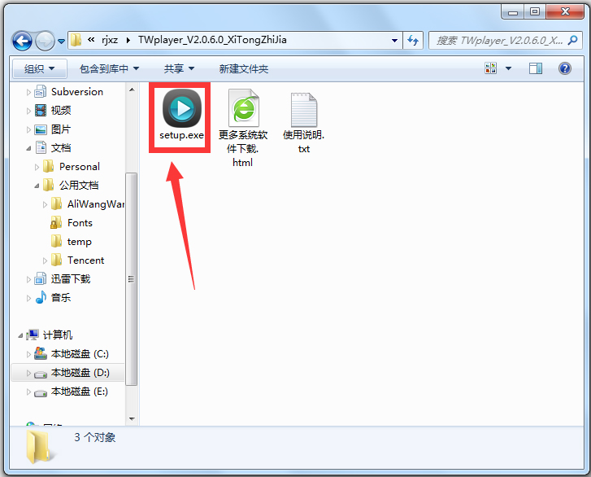Click the navigation pane scroll-up arrow
Viewport: 591px width, 477px height.
click(x=132, y=90)
